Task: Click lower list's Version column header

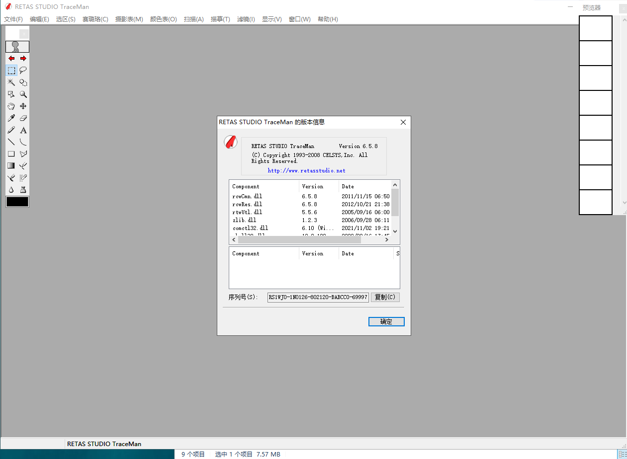Action: pos(319,253)
